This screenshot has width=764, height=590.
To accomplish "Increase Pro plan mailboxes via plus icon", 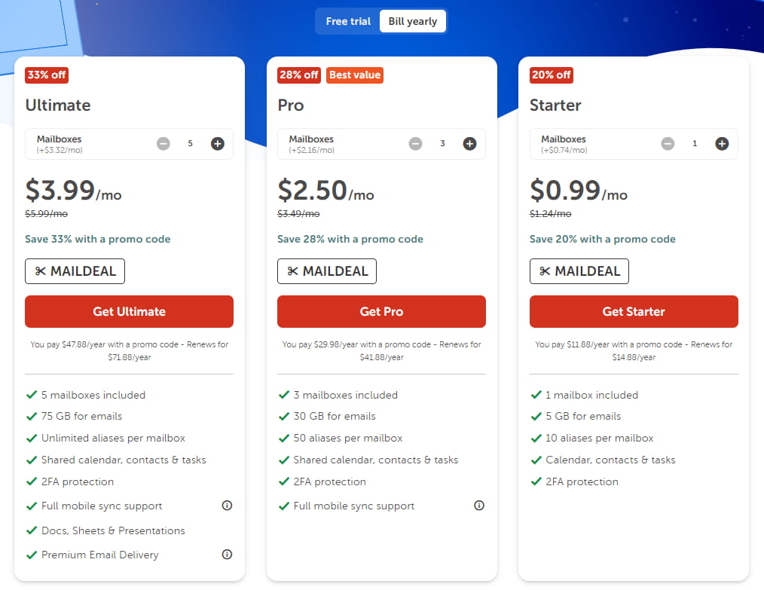I will pos(469,143).
